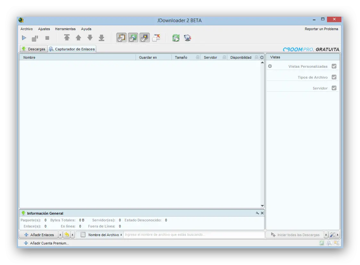
Task: Toggle clipboard observer in the toolbar
Action: click(x=121, y=38)
